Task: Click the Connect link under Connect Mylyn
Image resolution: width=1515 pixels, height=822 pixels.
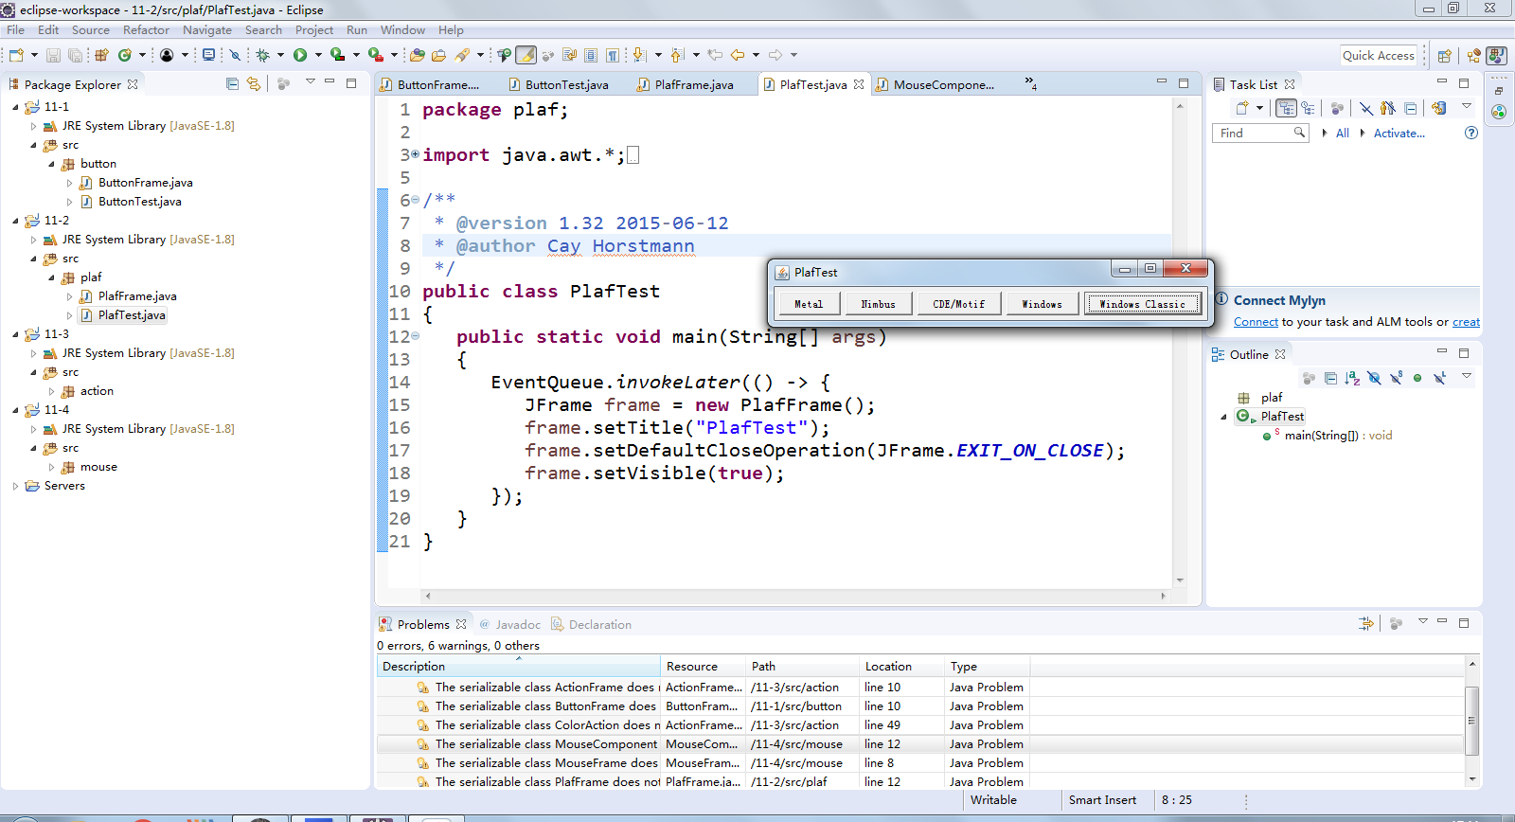Action: [x=1256, y=322]
